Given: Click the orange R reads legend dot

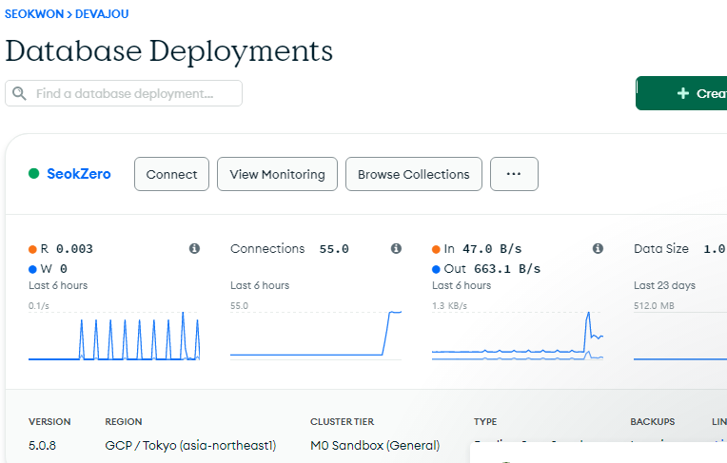Looking at the screenshot, I should click(x=32, y=249).
